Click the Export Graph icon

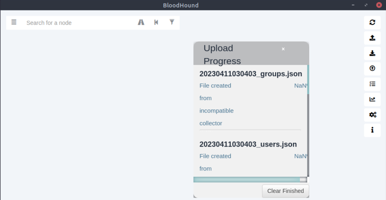click(x=372, y=38)
